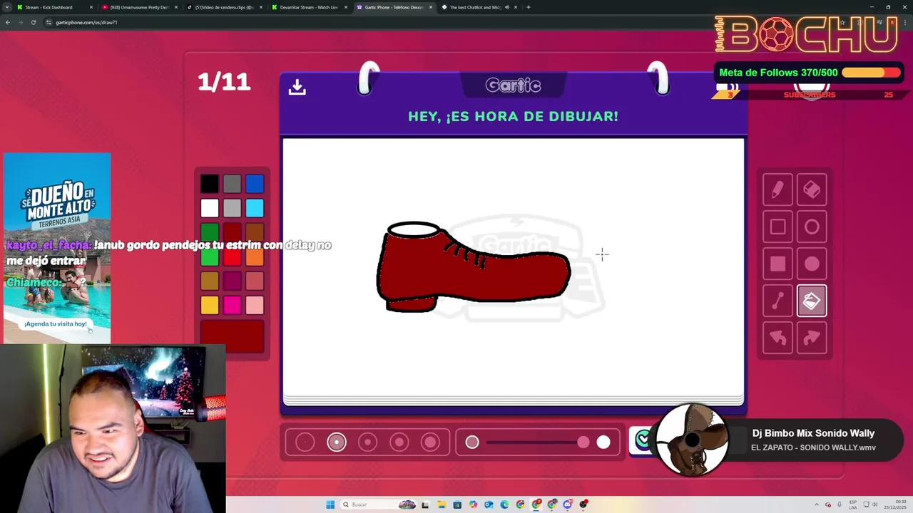Redo the undone drawing stroke
This screenshot has width=913, height=513.
pyautogui.click(x=812, y=338)
